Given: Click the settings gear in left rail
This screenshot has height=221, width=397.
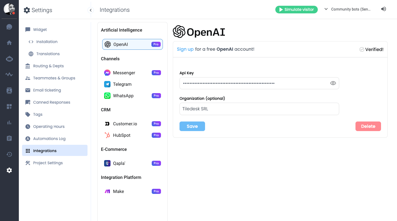Looking at the screenshot, I should 9,170.
